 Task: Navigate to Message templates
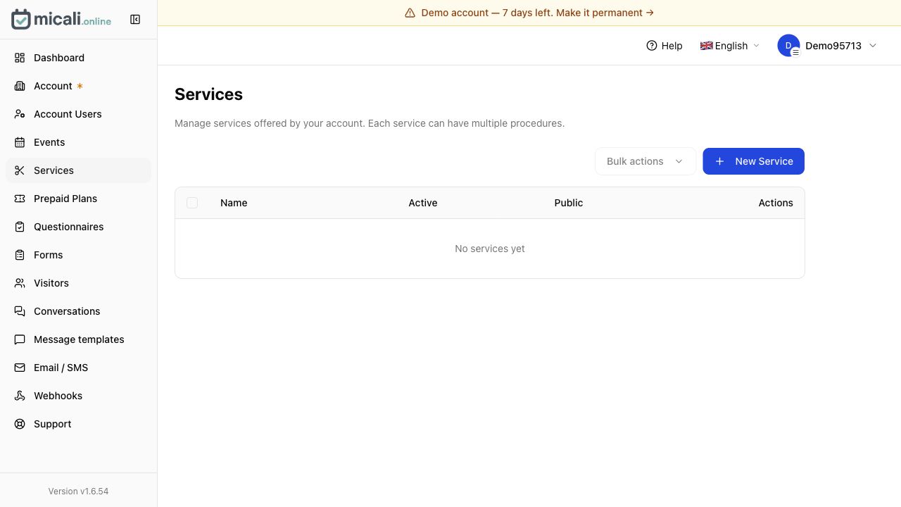pyautogui.click(x=78, y=339)
